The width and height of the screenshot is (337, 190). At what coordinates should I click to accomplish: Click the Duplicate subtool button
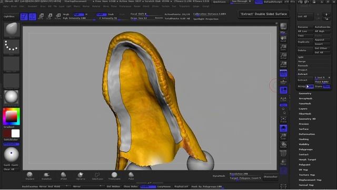coord(305,42)
